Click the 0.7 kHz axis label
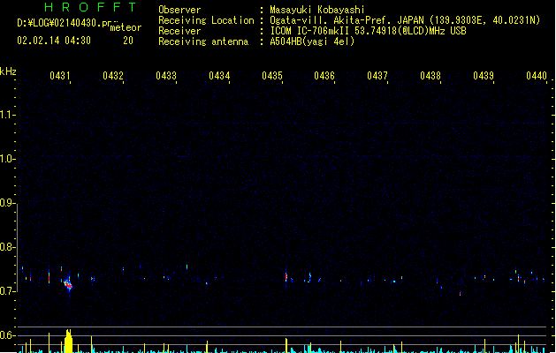This screenshot has width=556, height=353. click(7, 291)
